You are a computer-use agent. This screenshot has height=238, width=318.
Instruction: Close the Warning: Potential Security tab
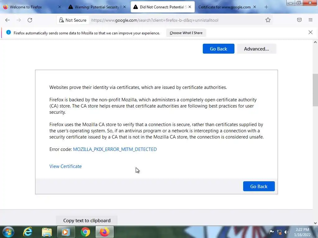125,7
